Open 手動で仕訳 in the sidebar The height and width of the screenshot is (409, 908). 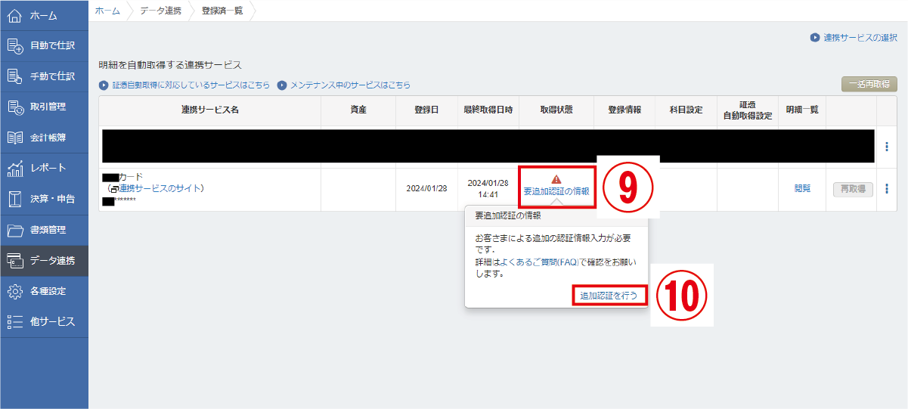point(44,76)
